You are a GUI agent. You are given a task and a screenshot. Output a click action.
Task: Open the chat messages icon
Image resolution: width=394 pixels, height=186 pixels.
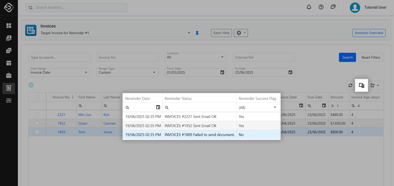coord(333,7)
